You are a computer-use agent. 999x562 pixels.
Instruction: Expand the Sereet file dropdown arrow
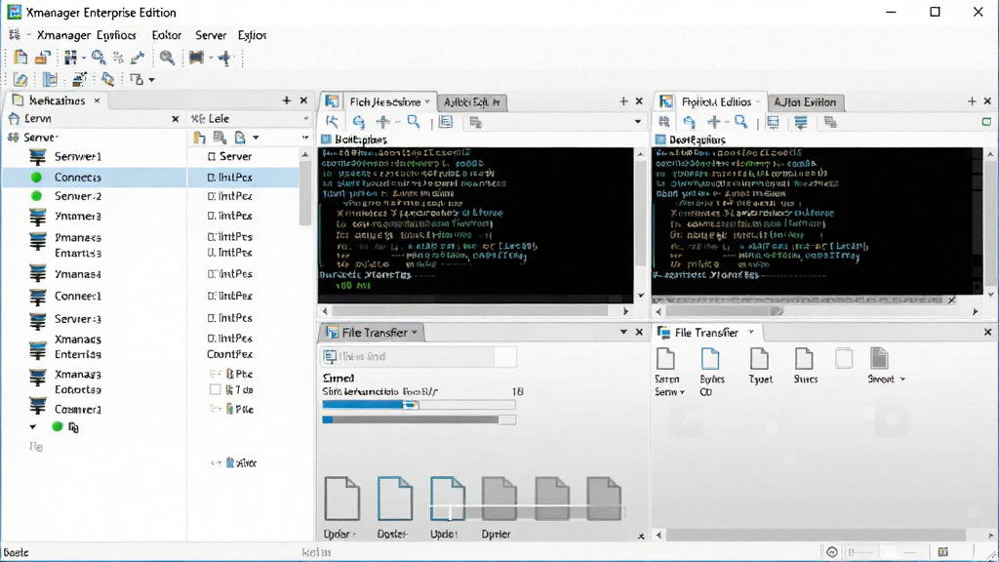(902, 380)
